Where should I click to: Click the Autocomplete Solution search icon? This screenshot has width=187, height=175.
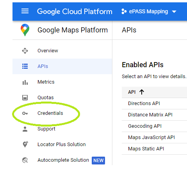(x=25, y=160)
